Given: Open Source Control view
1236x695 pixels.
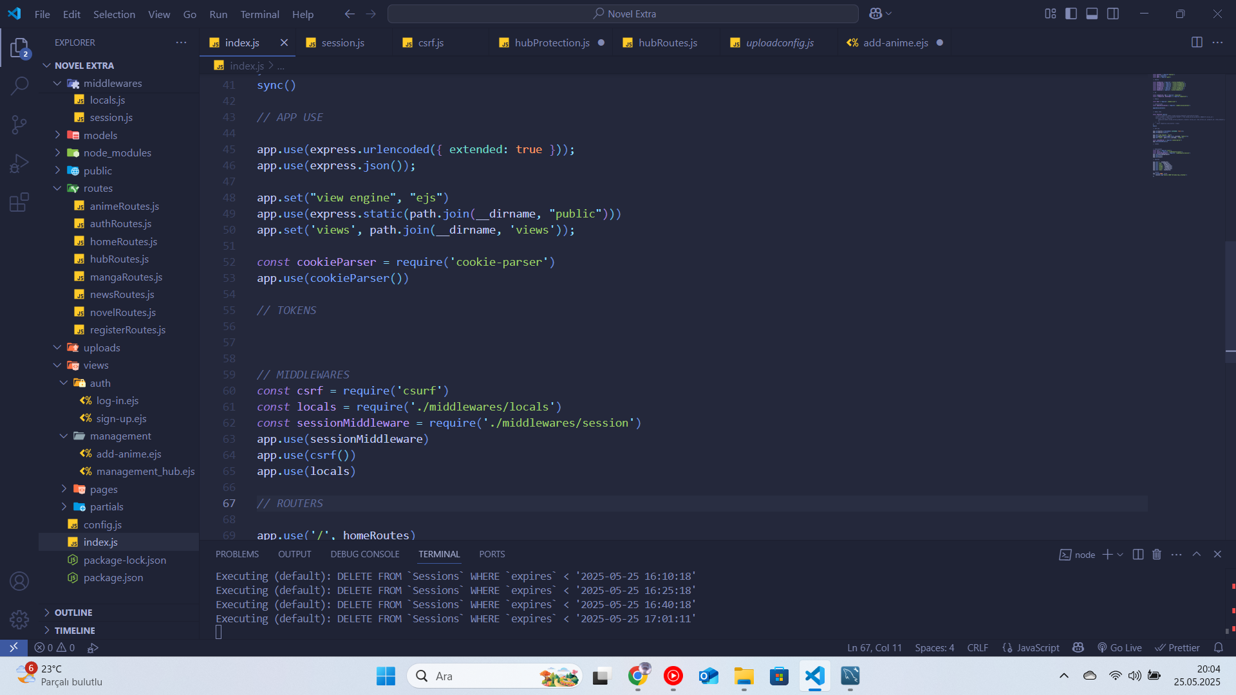Looking at the screenshot, I should (19, 124).
